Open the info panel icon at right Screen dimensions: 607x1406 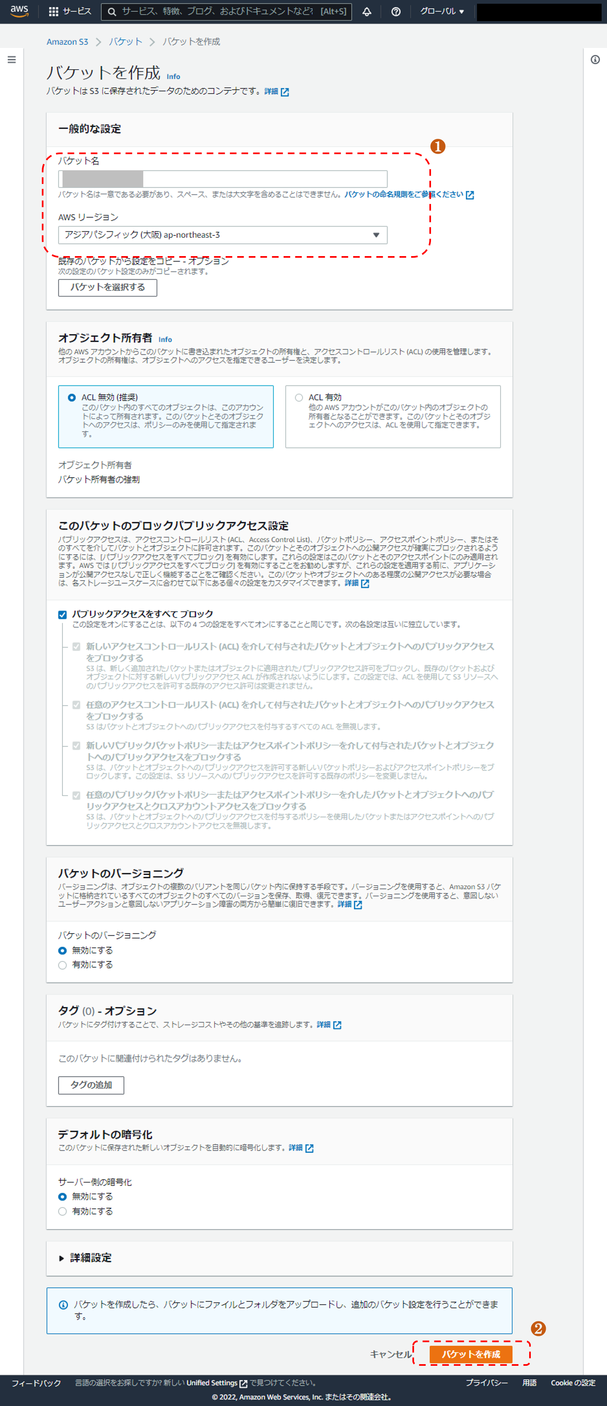pyautogui.click(x=595, y=60)
